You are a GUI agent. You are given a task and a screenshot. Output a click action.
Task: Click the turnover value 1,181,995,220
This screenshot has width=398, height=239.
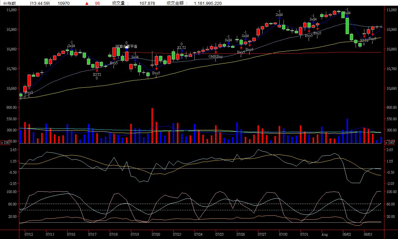pos(208,3)
